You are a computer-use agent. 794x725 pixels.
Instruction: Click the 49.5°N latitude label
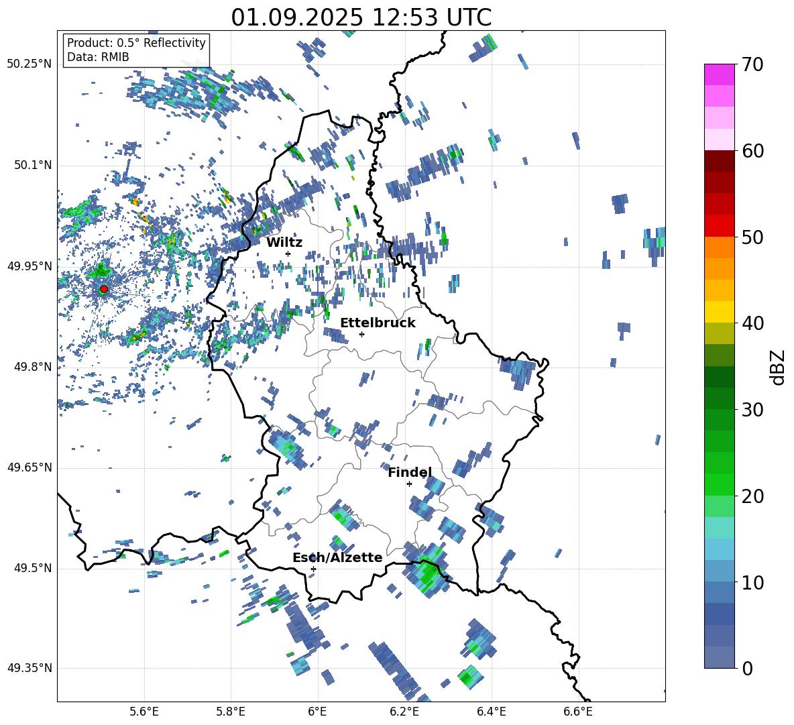click(x=33, y=568)
